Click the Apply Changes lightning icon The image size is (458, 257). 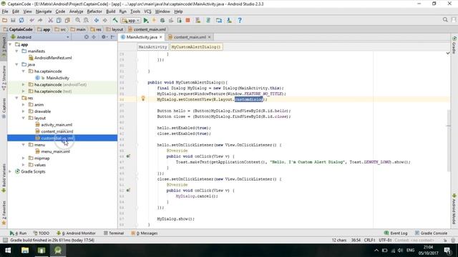click(154, 21)
